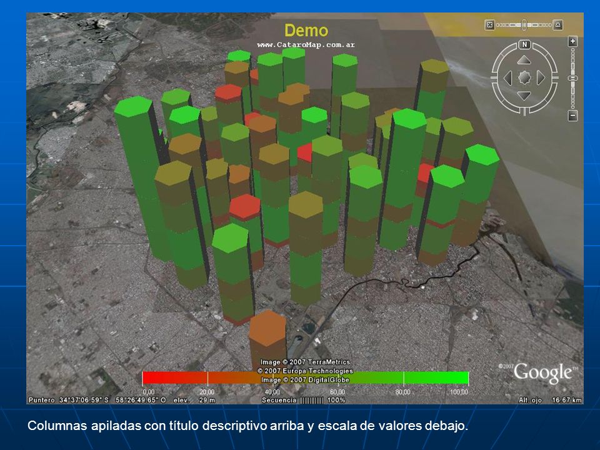
Task: Click the red end of the color scale
Action: (x=175, y=378)
